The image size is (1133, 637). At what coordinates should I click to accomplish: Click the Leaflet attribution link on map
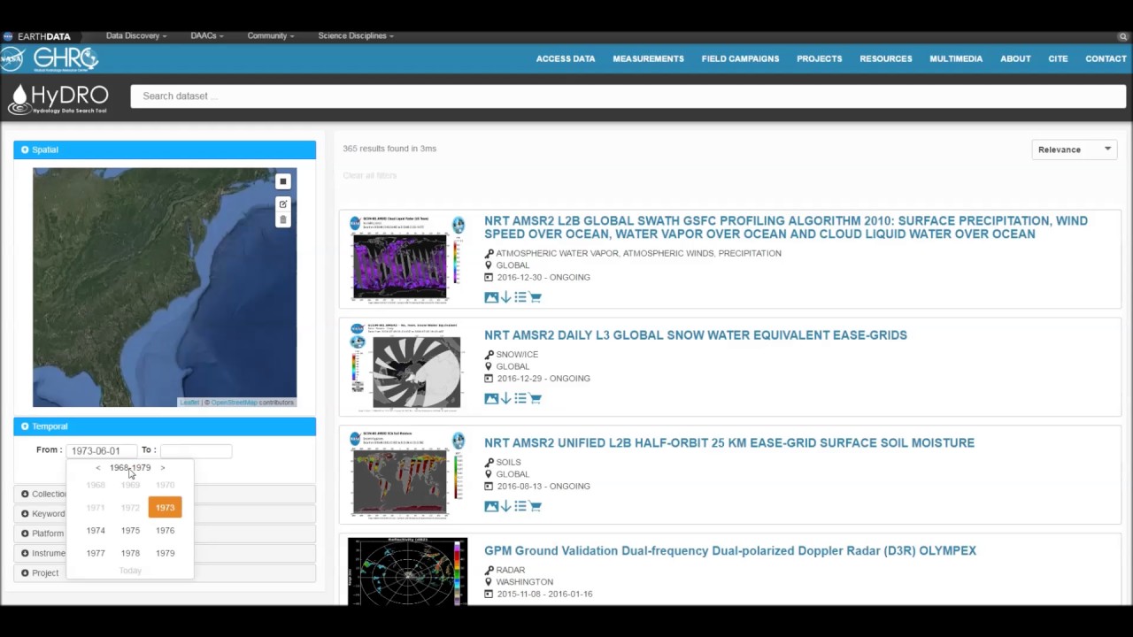[189, 403]
